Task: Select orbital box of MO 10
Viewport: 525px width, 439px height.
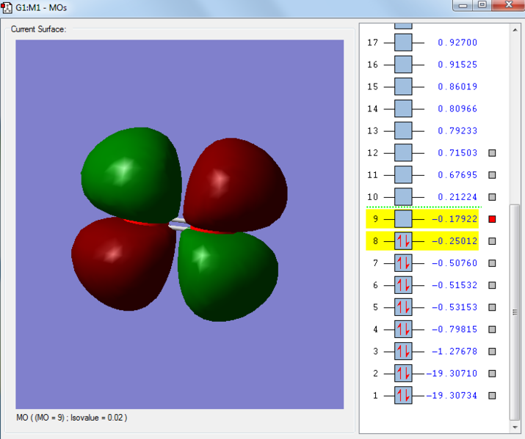Action: pyautogui.click(x=403, y=197)
